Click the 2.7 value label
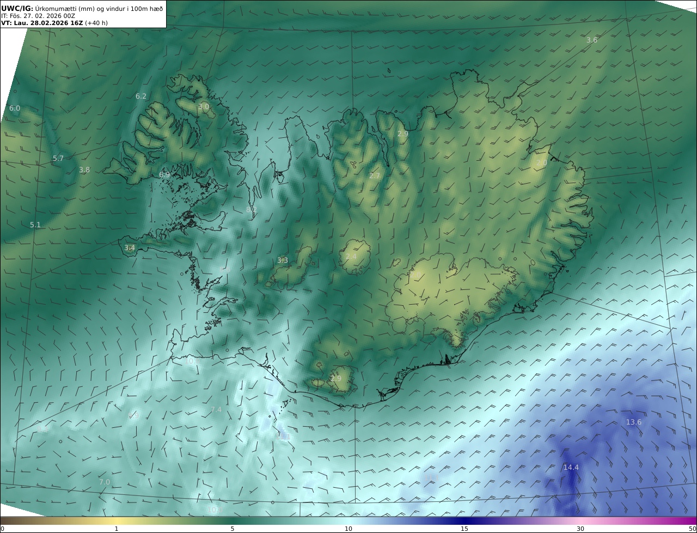 [375, 176]
